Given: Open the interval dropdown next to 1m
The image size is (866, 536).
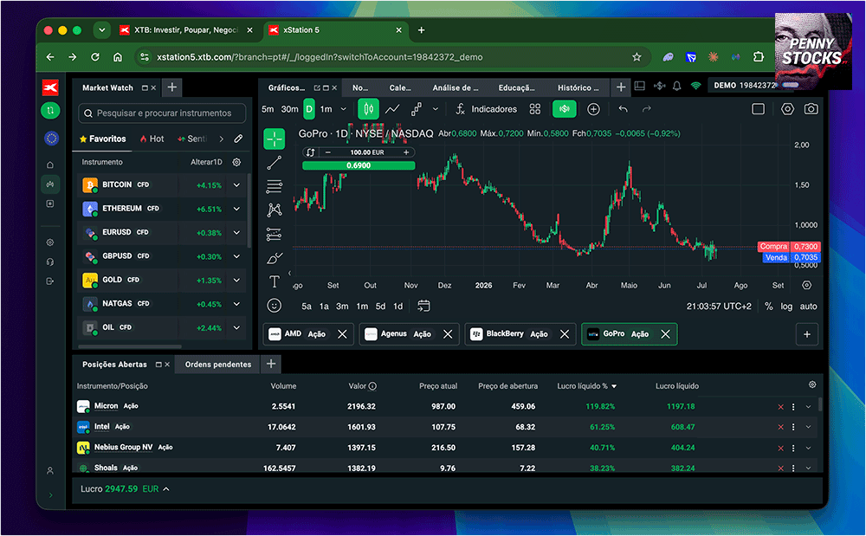Looking at the screenshot, I should click(x=344, y=109).
